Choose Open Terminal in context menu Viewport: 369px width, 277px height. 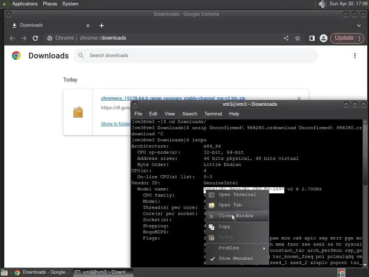tap(237, 194)
